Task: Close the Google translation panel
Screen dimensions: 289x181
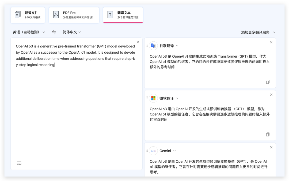Action: tap(271, 42)
